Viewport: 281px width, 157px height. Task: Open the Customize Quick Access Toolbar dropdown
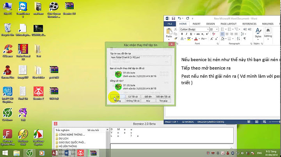point(192,18)
